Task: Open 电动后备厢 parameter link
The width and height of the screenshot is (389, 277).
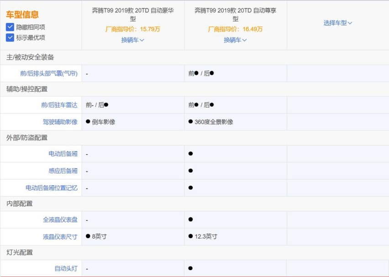Action: pos(63,154)
